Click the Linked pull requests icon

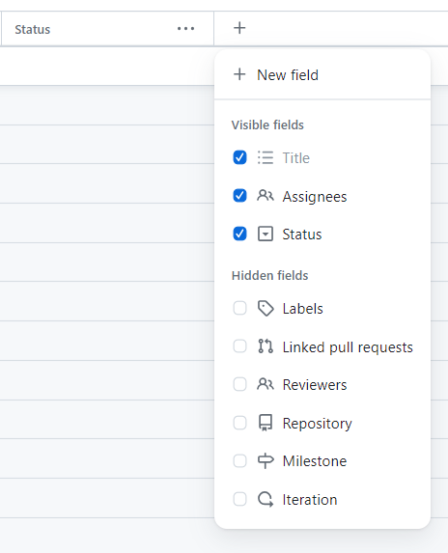(x=266, y=346)
